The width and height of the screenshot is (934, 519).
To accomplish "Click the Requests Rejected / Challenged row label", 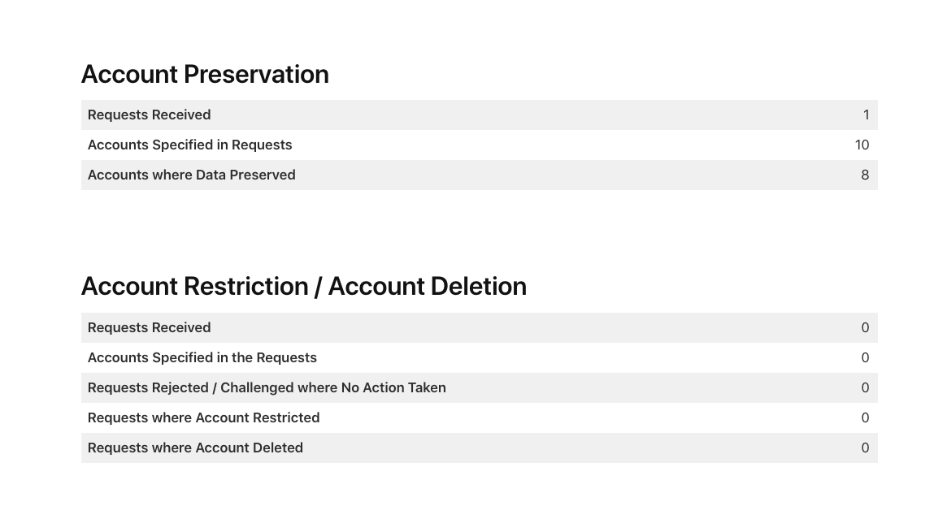I will tap(267, 387).
